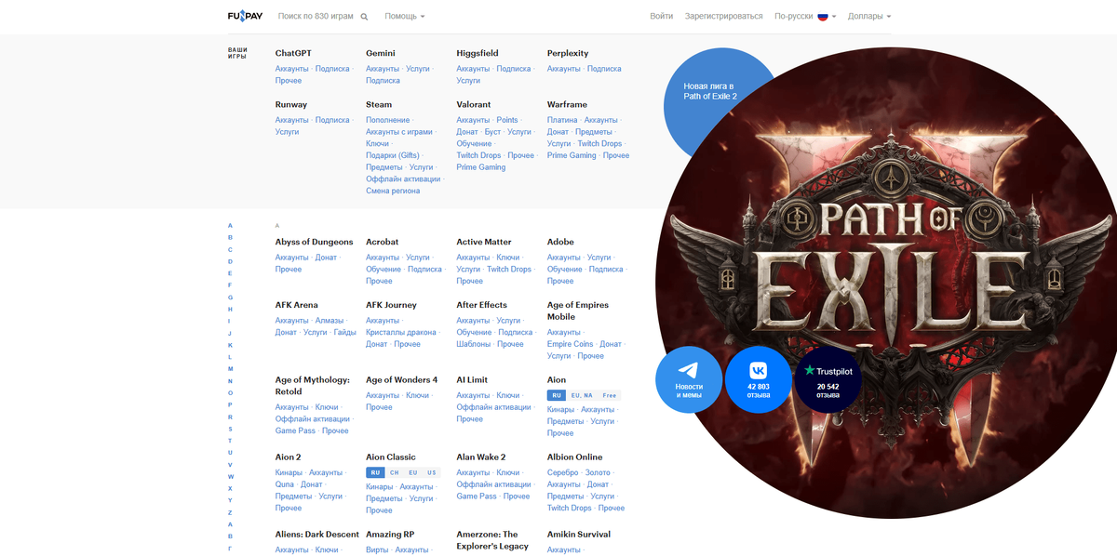Open Пополнение under Steam
This screenshot has height=556, width=1117.
click(388, 120)
